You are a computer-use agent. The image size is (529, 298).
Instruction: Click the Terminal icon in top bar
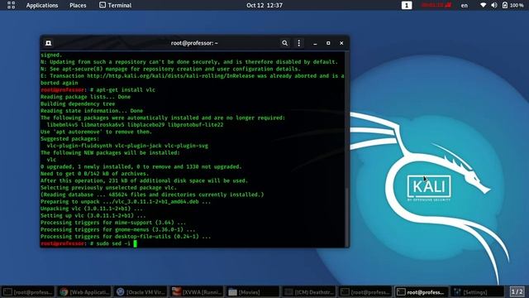coord(102,5)
